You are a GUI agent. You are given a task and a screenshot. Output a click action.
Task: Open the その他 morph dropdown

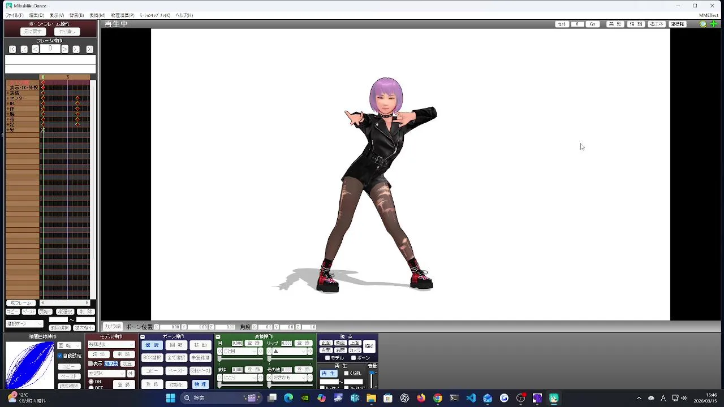coord(290,378)
